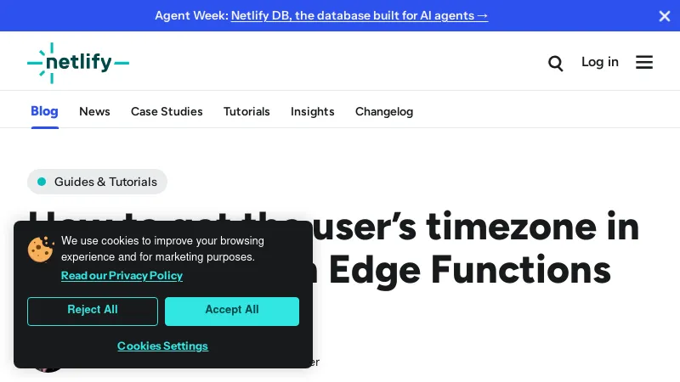Expand the hamburger navigation menu
Image resolution: width=680 pixels, height=382 pixels.
coord(644,63)
